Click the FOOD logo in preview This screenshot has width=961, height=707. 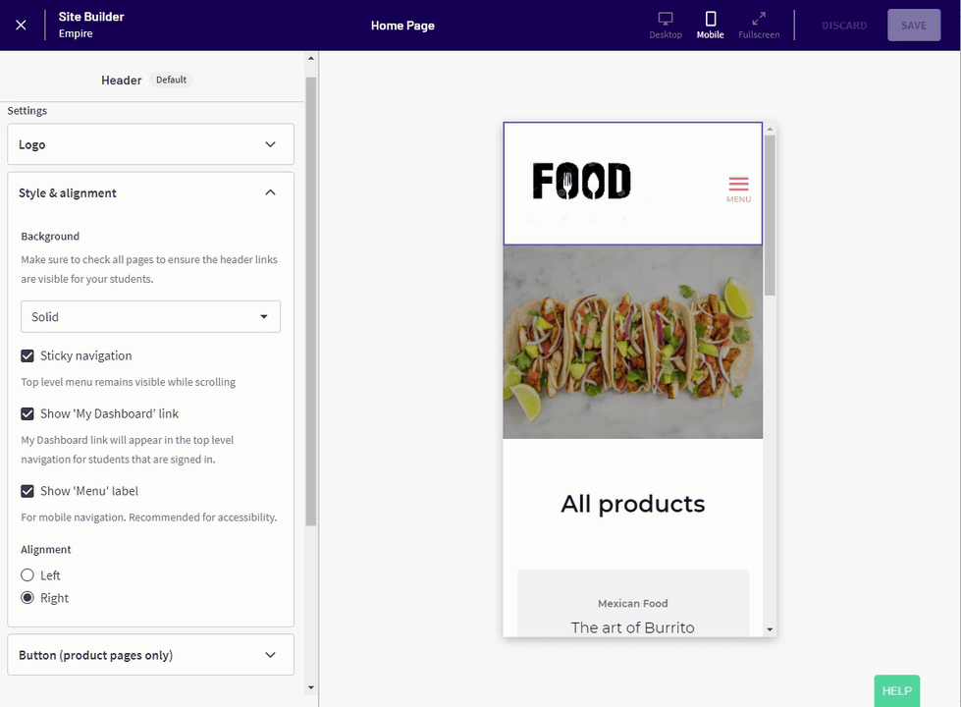(582, 181)
